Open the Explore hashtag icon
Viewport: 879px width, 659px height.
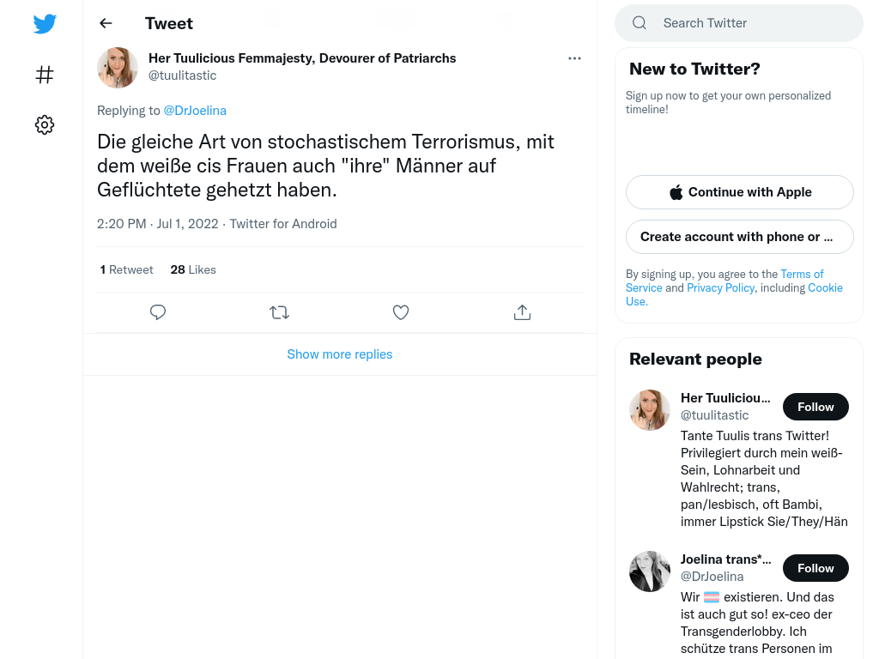point(45,75)
